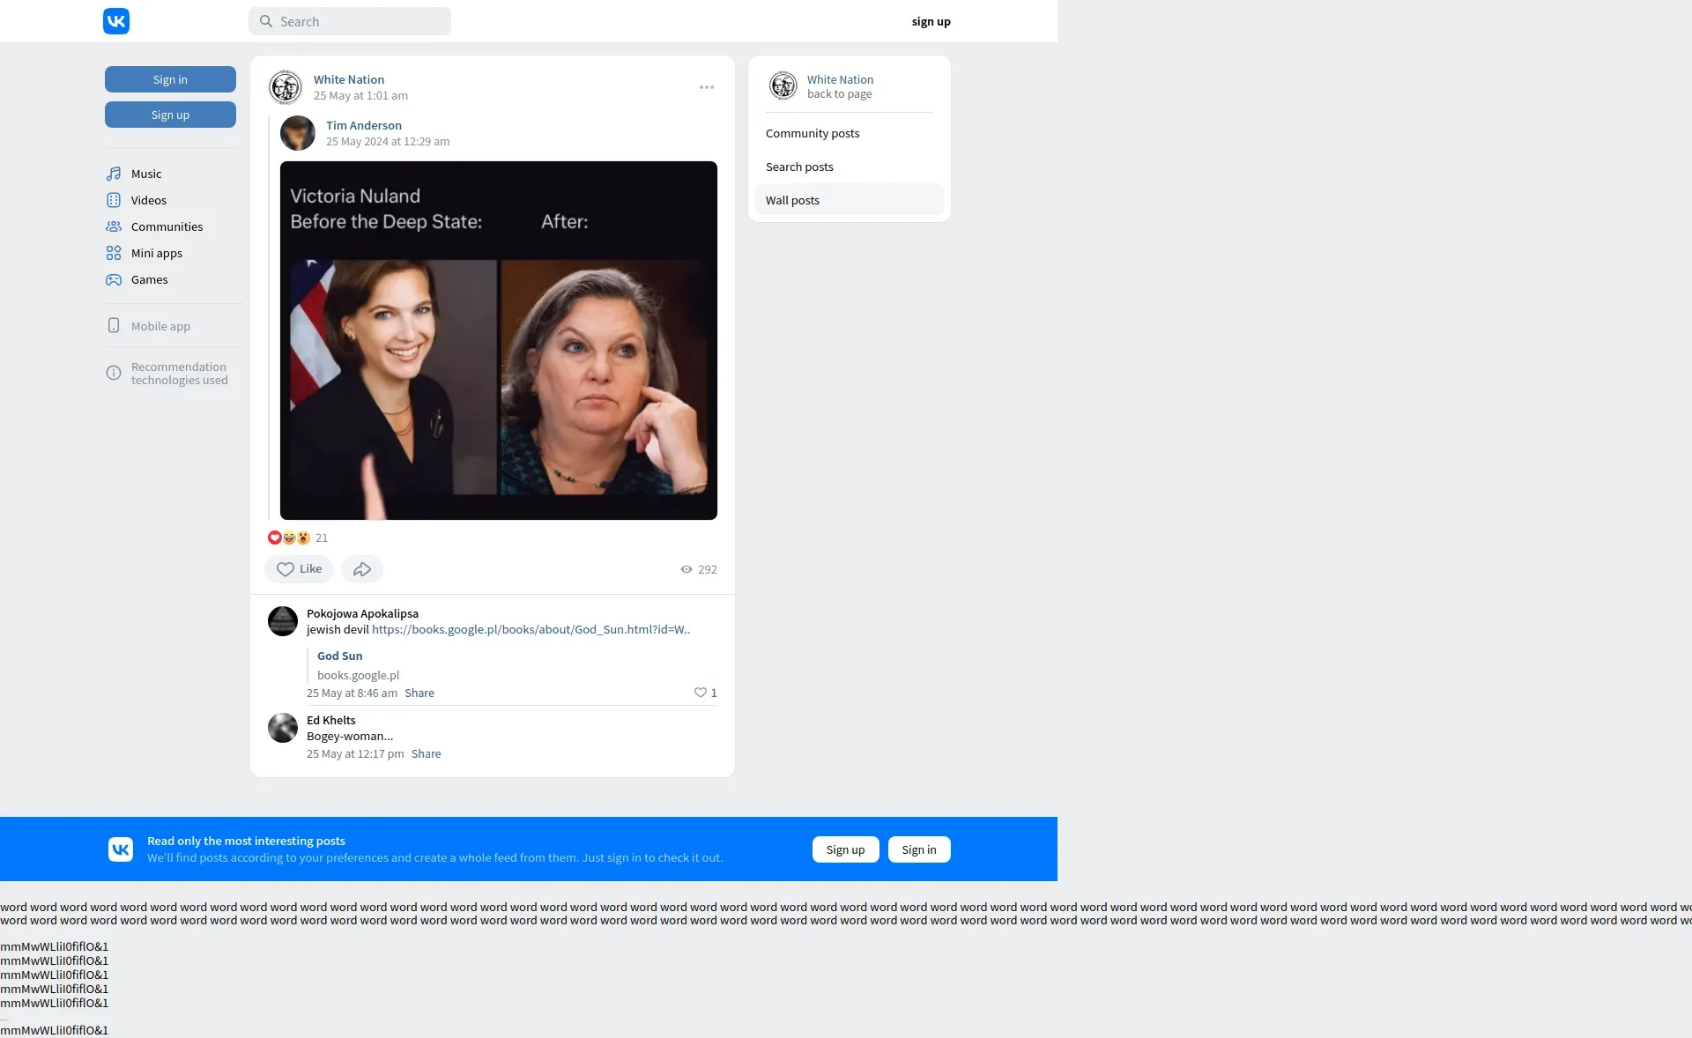
Task: Click the reaction emojis next to 21
Action: [x=289, y=538]
